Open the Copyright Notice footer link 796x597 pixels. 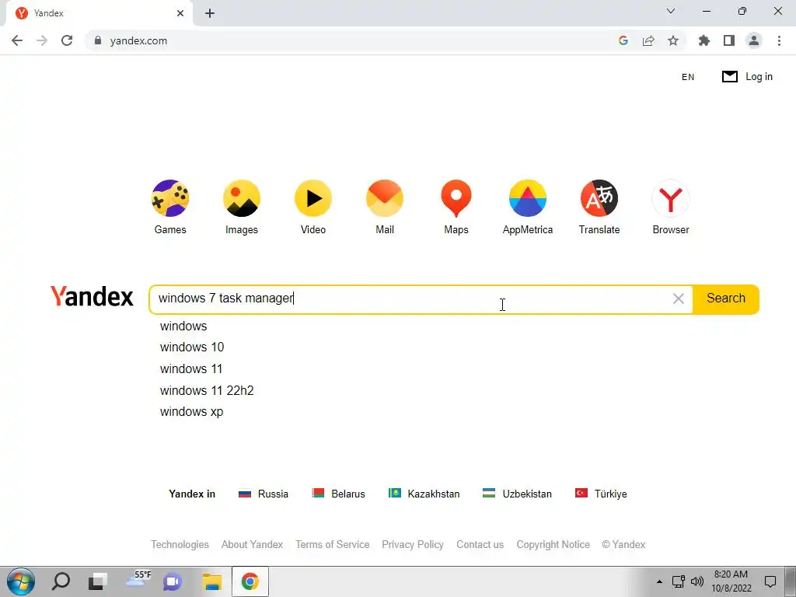[553, 545]
